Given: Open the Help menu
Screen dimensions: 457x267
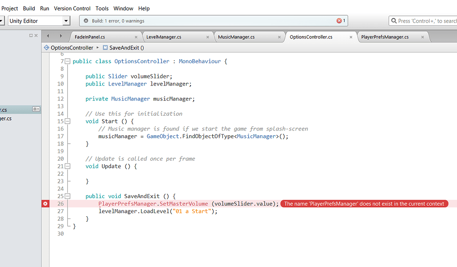Looking at the screenshot, I should click(144, 8).
